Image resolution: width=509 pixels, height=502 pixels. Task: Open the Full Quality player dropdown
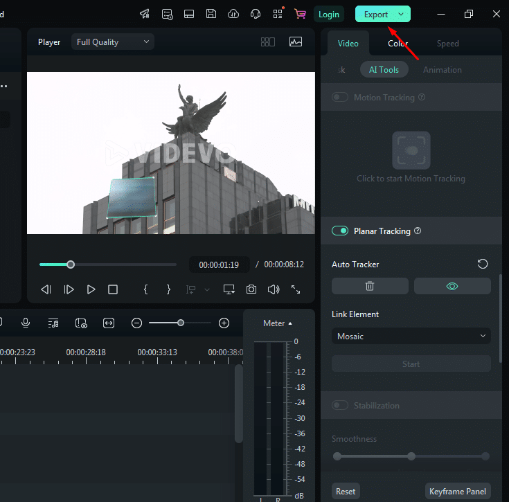(112, 42)
